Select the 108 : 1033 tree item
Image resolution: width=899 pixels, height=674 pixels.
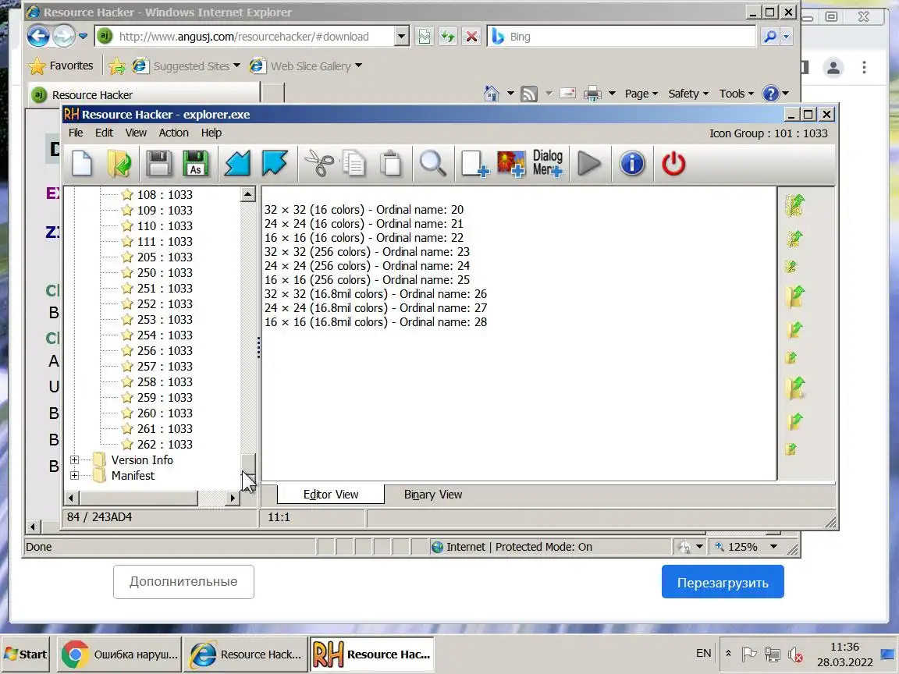point(165,194)
